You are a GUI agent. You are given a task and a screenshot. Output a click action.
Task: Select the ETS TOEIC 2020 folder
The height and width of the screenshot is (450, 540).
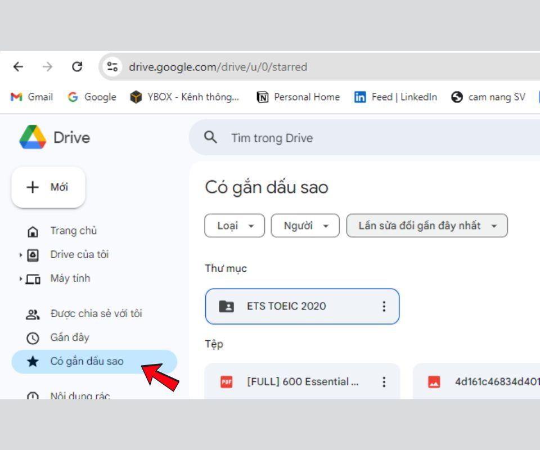286,307
